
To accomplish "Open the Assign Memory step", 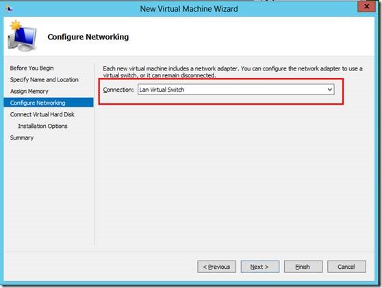I will click(x=29, y=91).
